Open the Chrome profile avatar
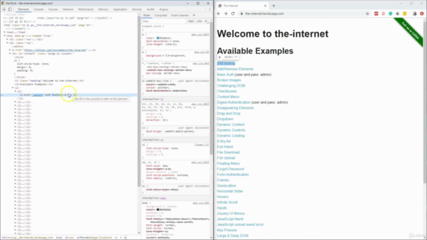Image resolution: width=427 pixels, height=240 pixels. pyautogui.click(x=415, y=13)
